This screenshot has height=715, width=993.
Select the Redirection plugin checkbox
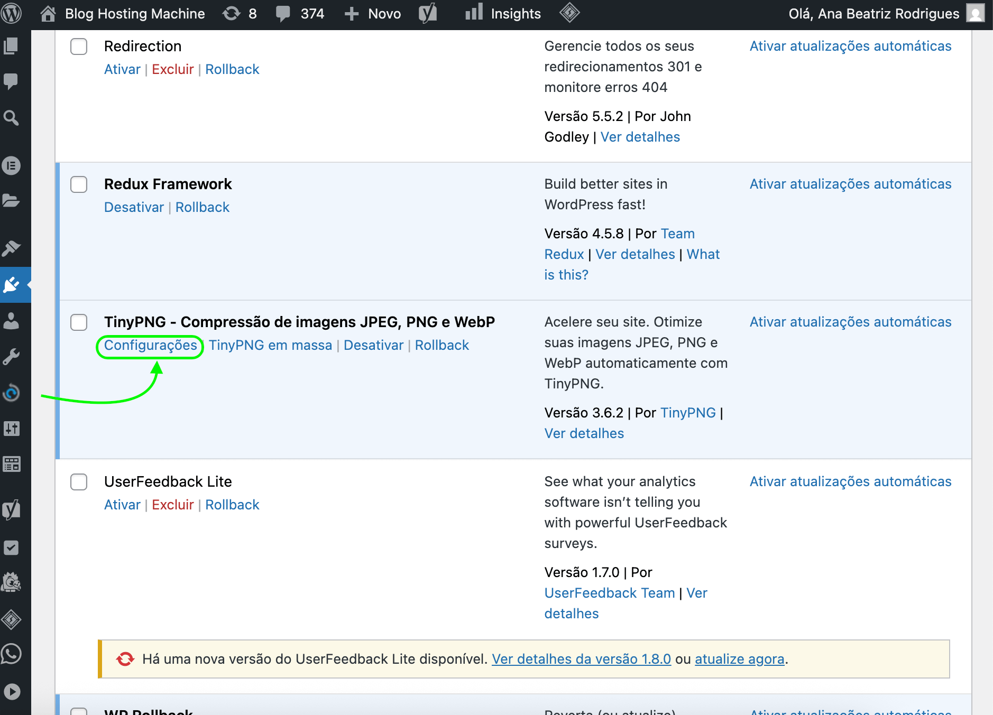point(79,47)
